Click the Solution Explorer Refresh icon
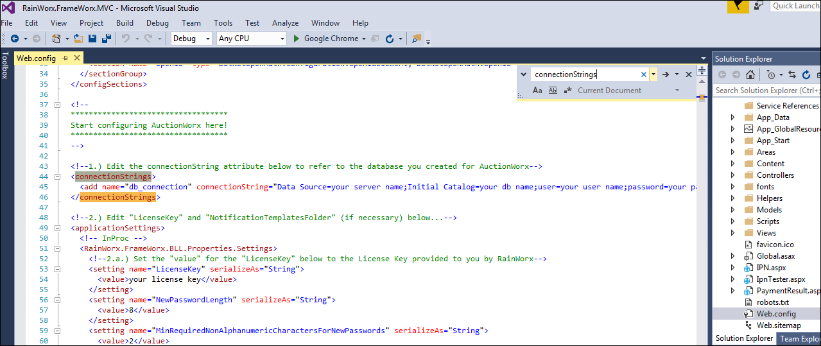The height and width of the screenshot is (346, 821). pyautogui.click(x=806, y=74)
